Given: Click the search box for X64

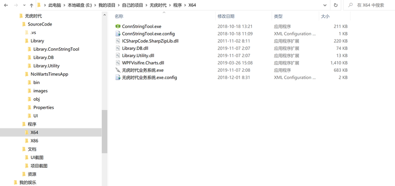Looking at the screenshot, I should (369, 5).
